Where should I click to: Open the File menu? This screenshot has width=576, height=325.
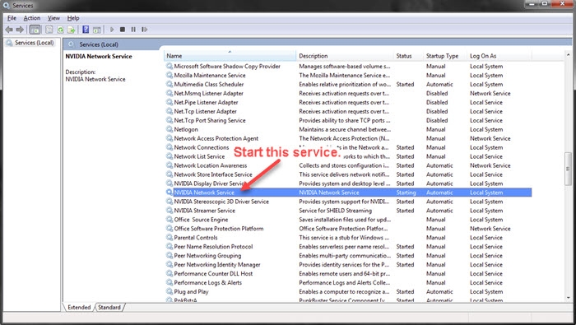tap(12, 18)
